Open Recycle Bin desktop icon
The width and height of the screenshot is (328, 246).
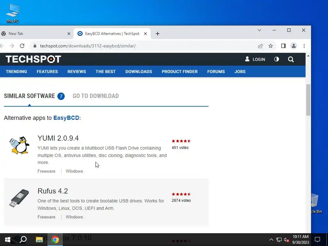click(x=316, y=203)
